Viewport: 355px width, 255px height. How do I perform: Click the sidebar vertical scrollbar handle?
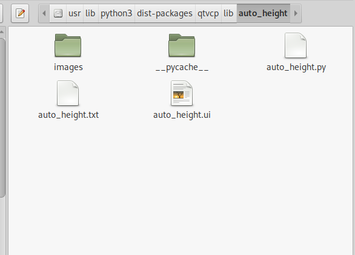(2, 117)
